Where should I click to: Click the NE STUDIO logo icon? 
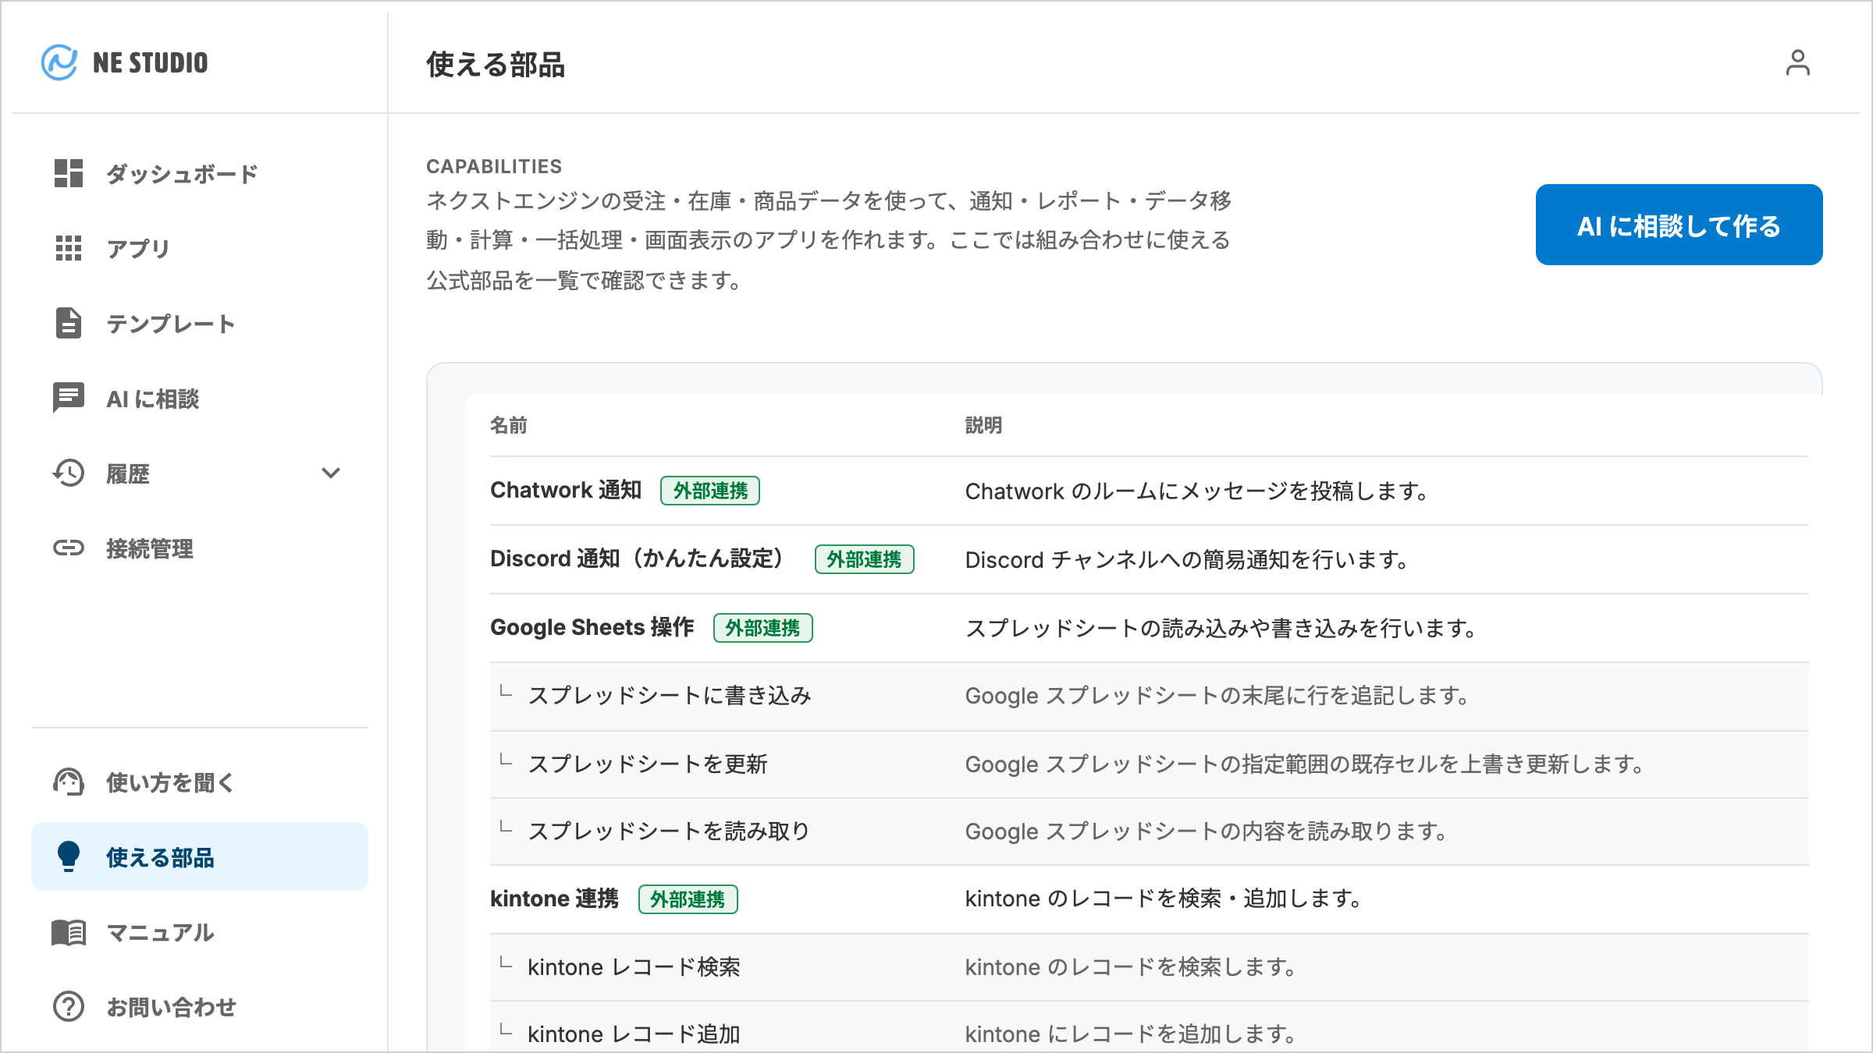[59, 62]
